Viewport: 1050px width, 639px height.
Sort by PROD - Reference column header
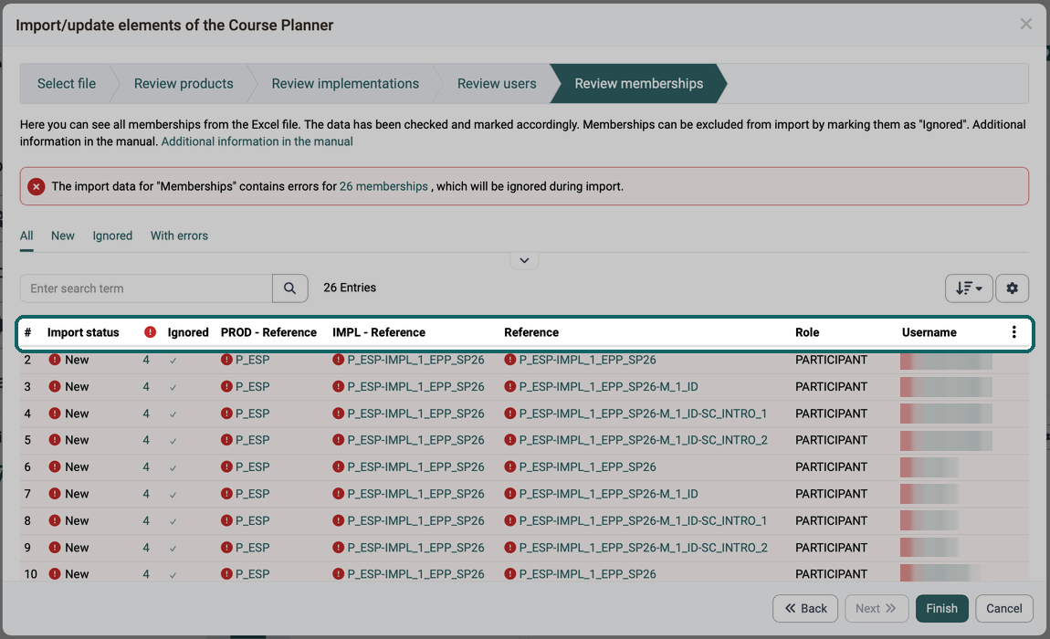point(268,332)
